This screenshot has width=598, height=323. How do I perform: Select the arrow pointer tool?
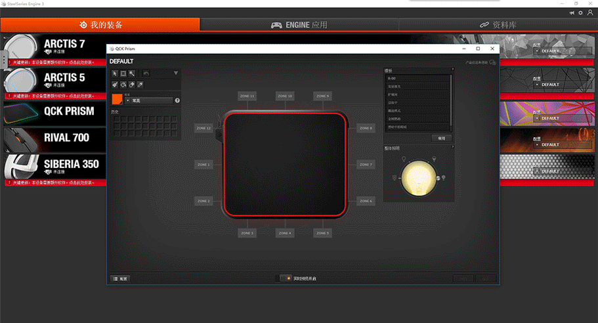pyautogui.click(x=115, y=74)
